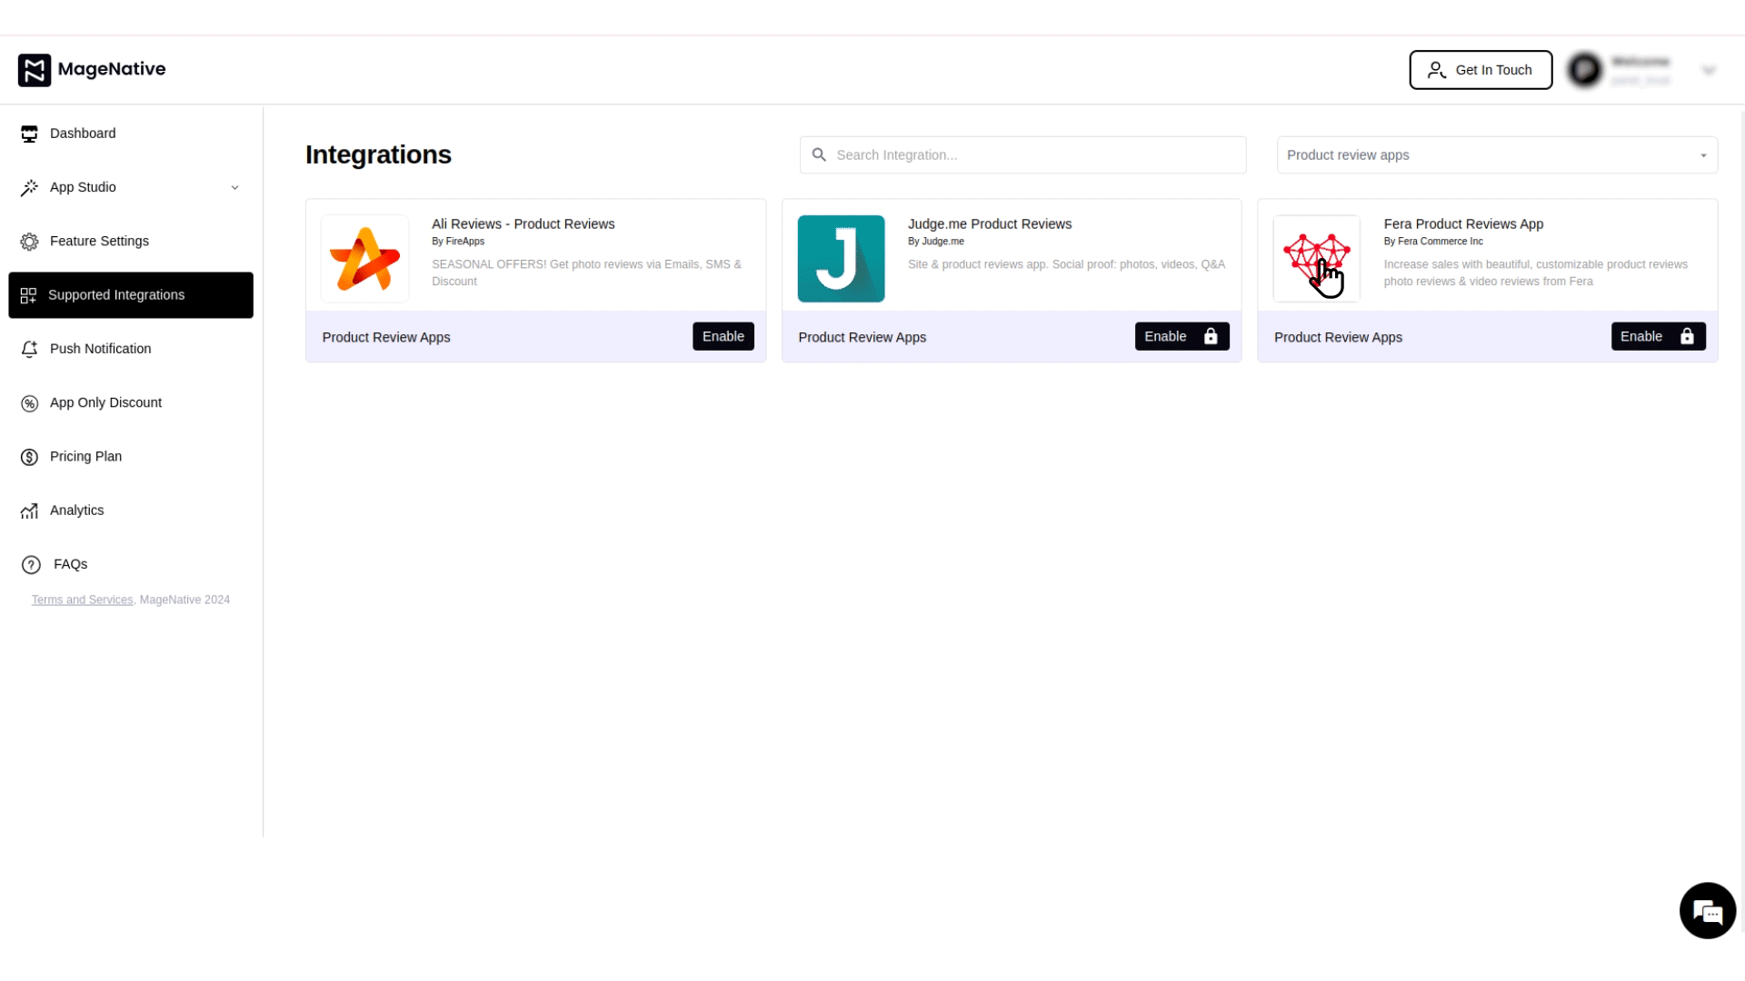1745x981 pixels.
Task: Enable the locked Fera Reviews integration
Action: [1657, 337]
